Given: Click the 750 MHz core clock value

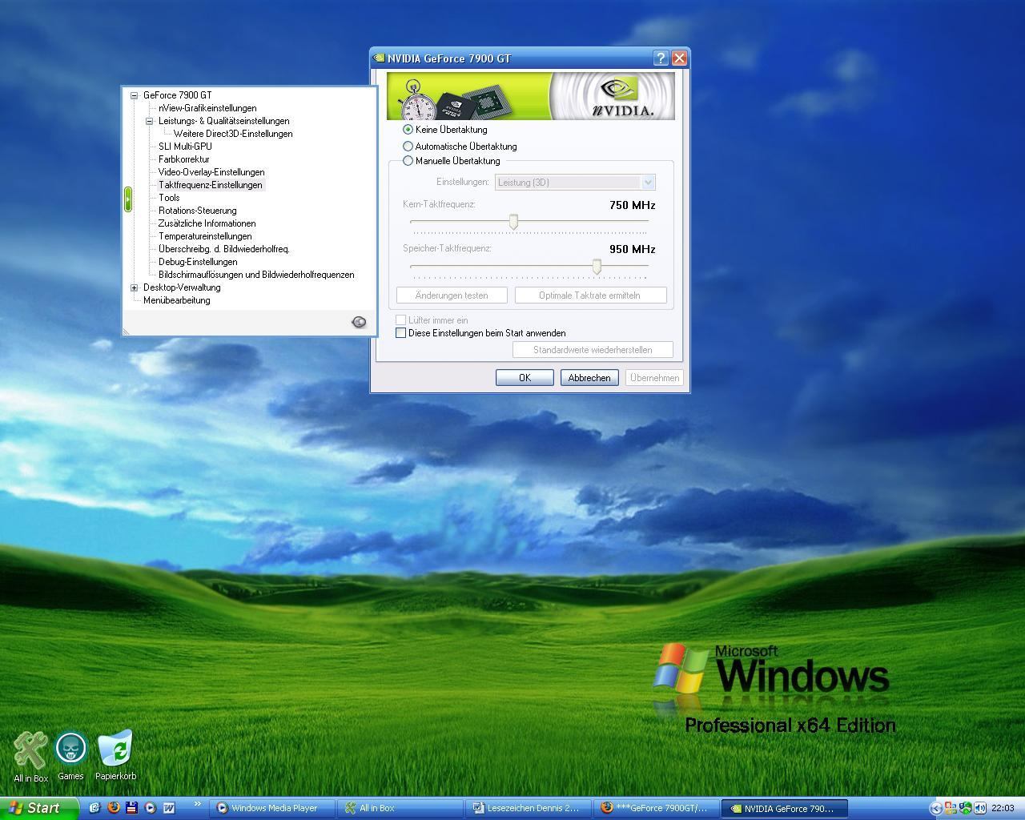Looking at the screenshot, I should pyautogui.click(x=632, y=205).
